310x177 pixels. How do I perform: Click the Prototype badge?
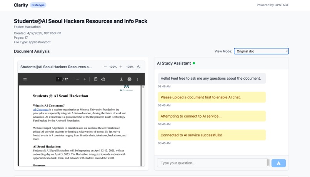coord(38,5)
